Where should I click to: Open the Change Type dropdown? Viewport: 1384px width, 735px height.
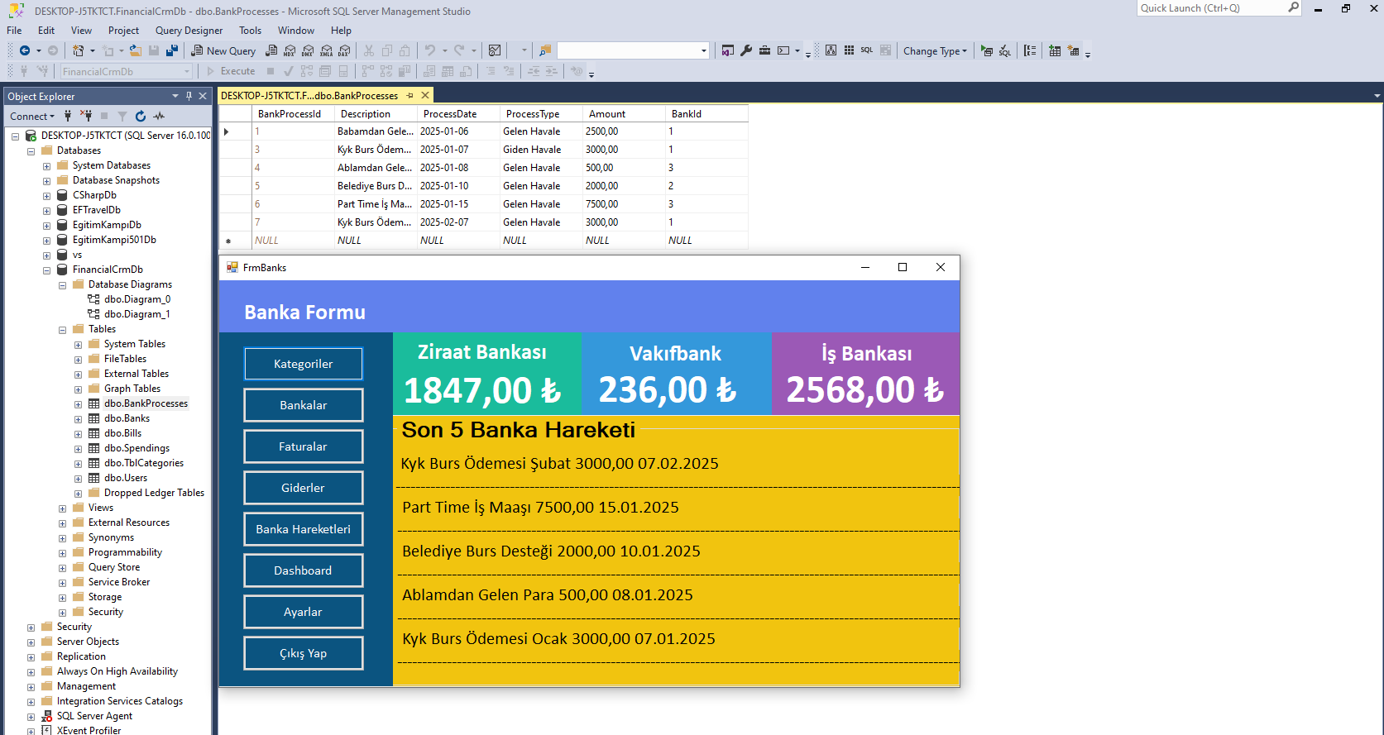click(935, 50)
